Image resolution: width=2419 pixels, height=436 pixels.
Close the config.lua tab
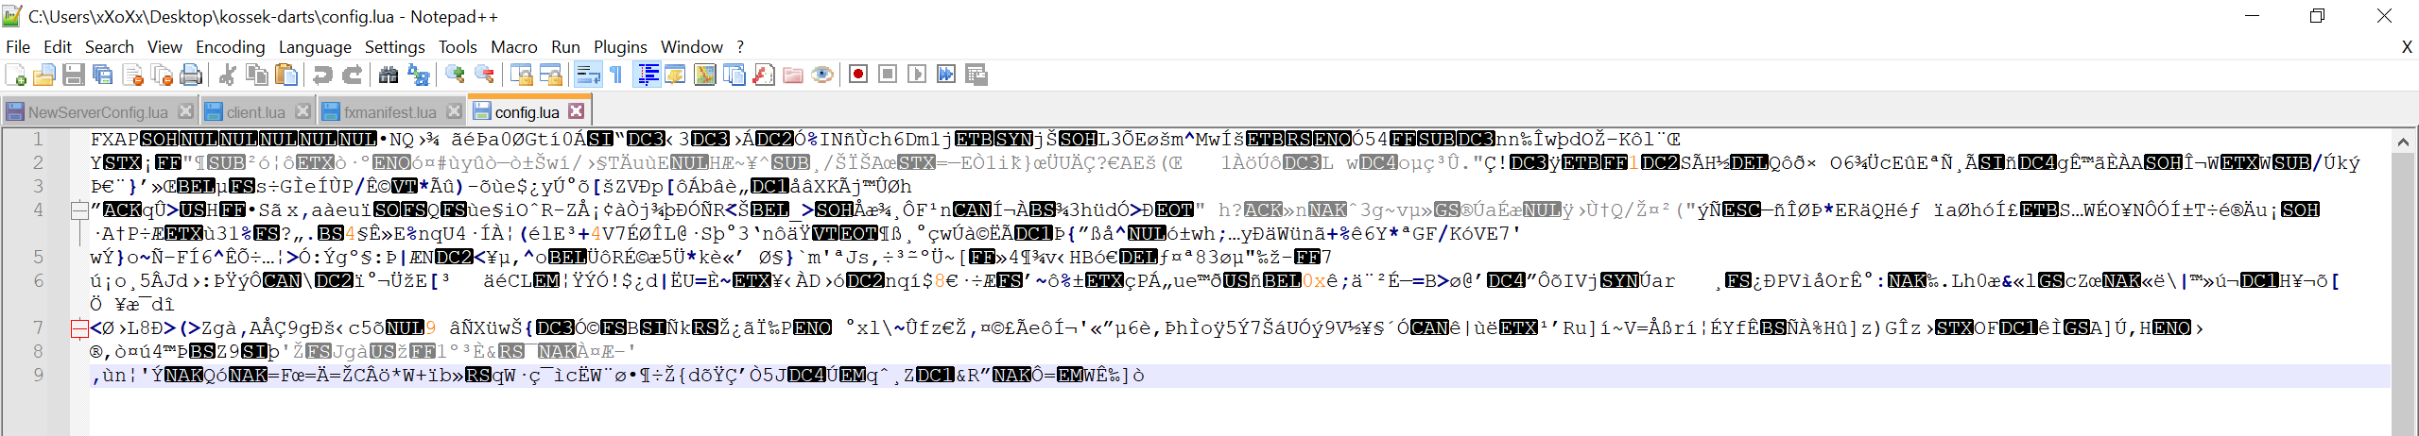click(x=576, y=111)
